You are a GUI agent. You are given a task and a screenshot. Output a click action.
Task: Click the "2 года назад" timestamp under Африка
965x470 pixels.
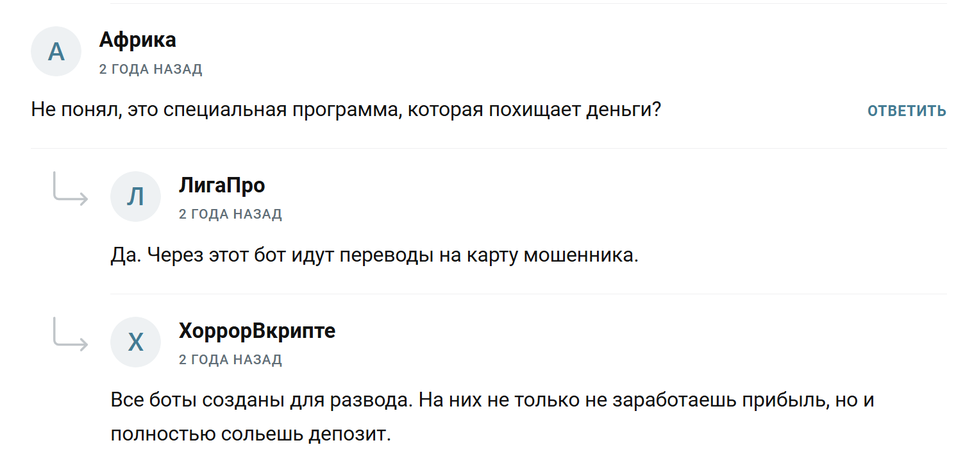point(151,69)
